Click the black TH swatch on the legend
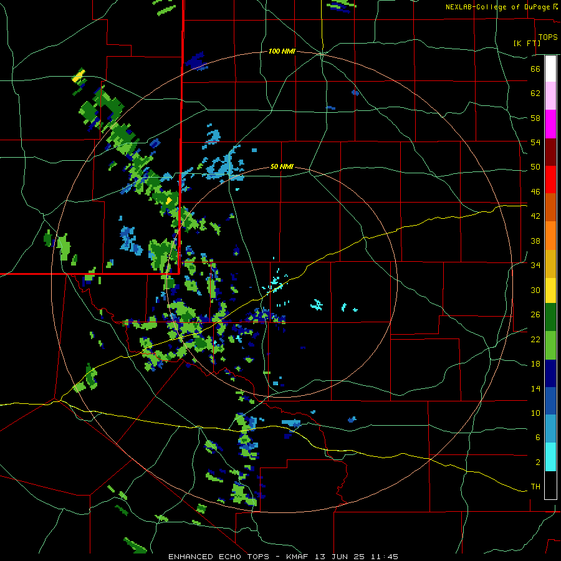This screenshot has width=561, height=561. pos(550,485)
